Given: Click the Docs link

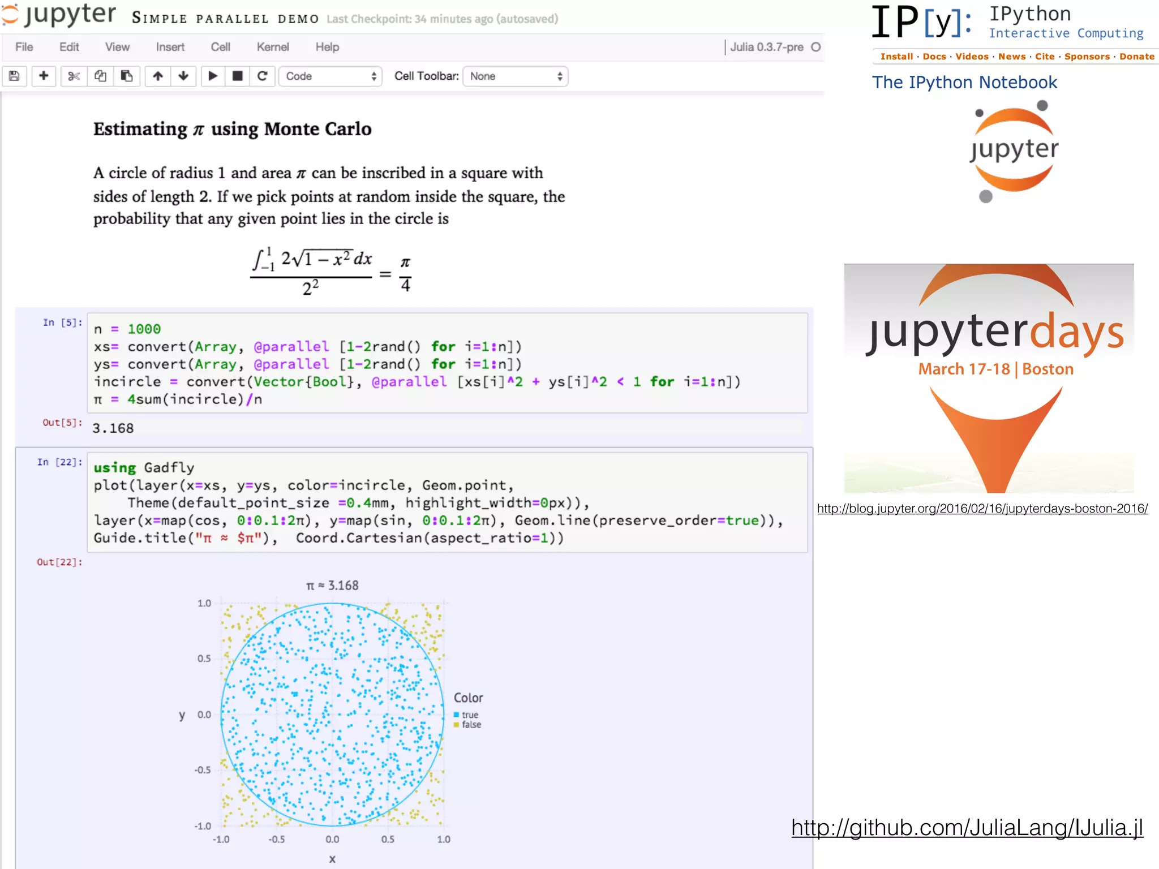Looking at the screenshot, I should [934, 57].
